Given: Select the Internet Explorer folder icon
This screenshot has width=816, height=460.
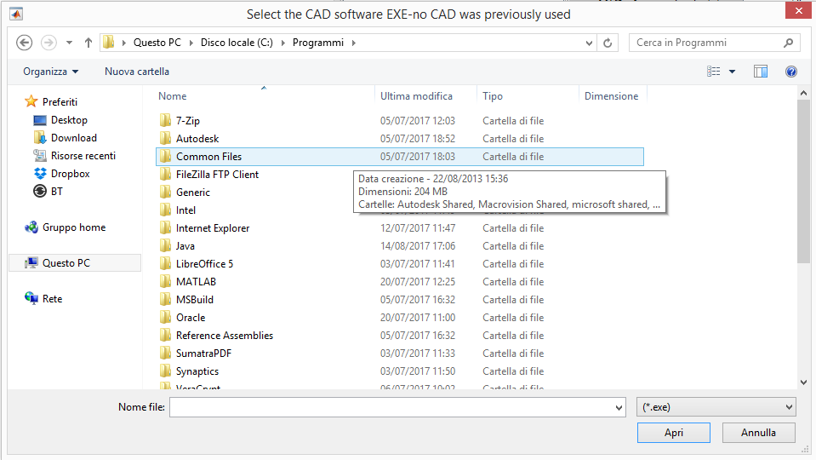Looking at the screenshot, I should [x=165, y=227].
